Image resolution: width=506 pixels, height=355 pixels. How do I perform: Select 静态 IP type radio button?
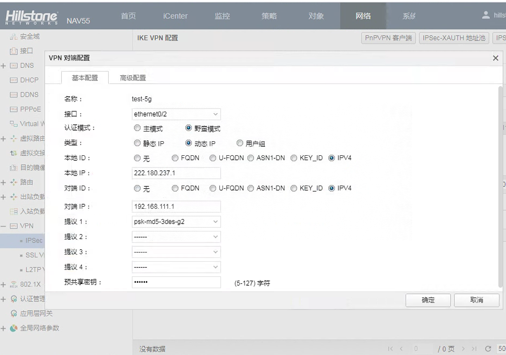pos(137,143)
